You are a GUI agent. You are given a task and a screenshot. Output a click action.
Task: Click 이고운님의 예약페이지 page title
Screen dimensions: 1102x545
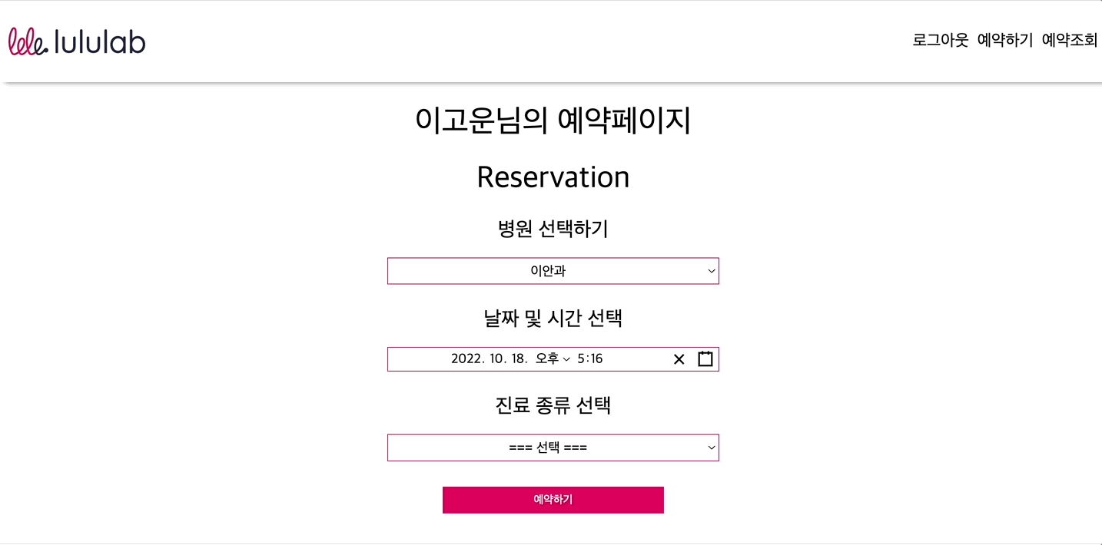pyautogui.click(x=553, y=120)
